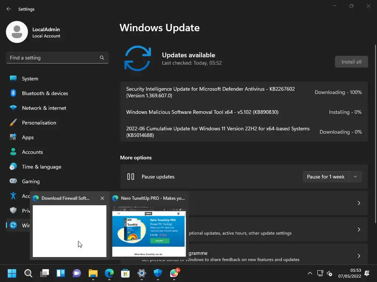377x282 pixels.
Task: Open Microsoft Edge from the taskbar
Action: pos(109,273)
